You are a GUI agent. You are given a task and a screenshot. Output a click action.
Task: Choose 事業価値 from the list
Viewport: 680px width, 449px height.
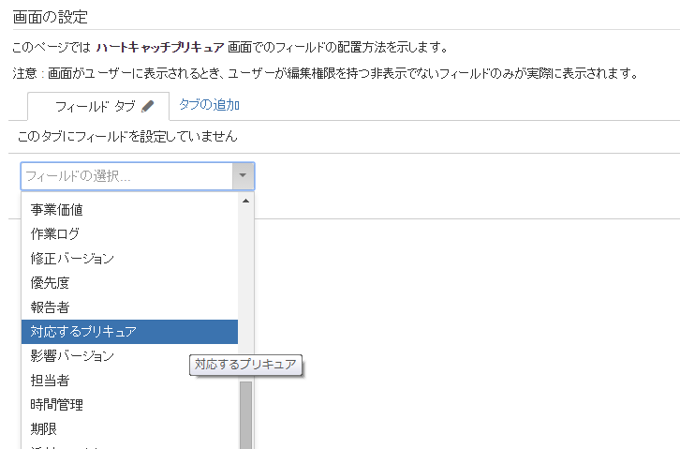point(129,210)
